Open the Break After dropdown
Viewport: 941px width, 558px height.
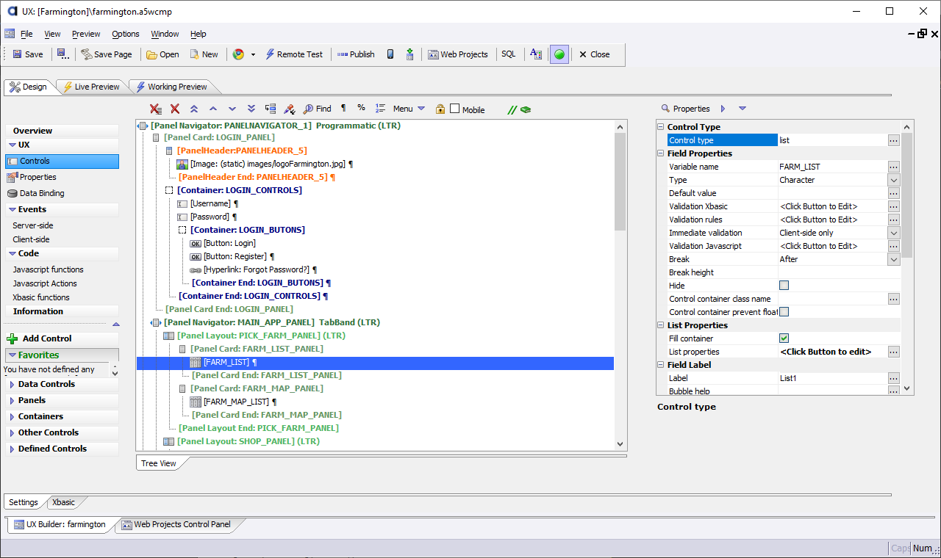[x=893, y=259]
